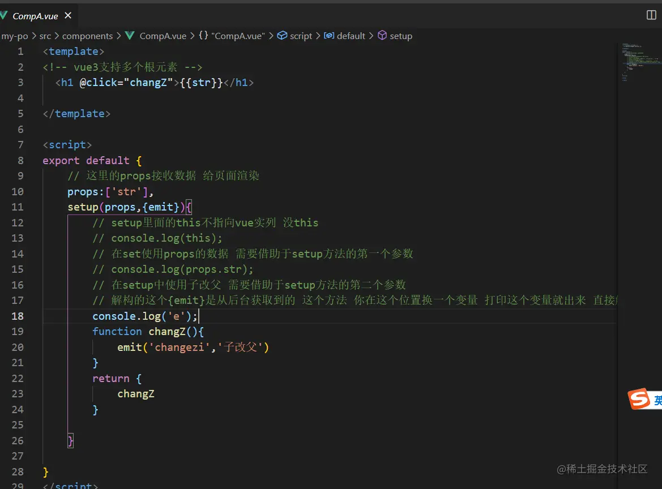Click the highlighted closing brace on line 26

(x=71, y=441)
